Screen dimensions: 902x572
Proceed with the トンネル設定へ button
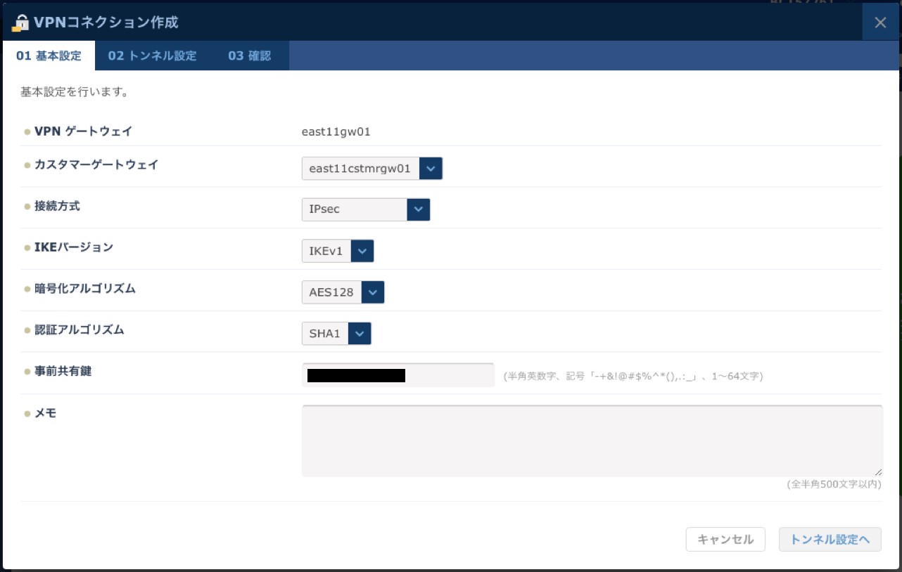click(830, 540)
